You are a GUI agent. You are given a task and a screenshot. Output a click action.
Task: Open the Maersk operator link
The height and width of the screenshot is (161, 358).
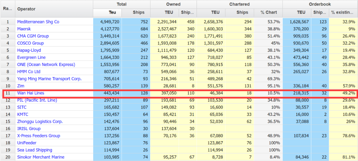point(24,29)
